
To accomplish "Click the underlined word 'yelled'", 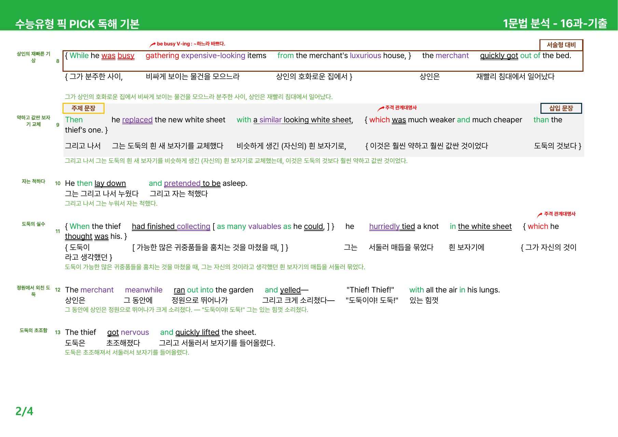I will [x=290, y=290].
